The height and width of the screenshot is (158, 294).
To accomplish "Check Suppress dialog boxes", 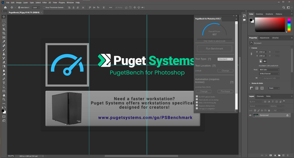I will click(x=197, y=105).
